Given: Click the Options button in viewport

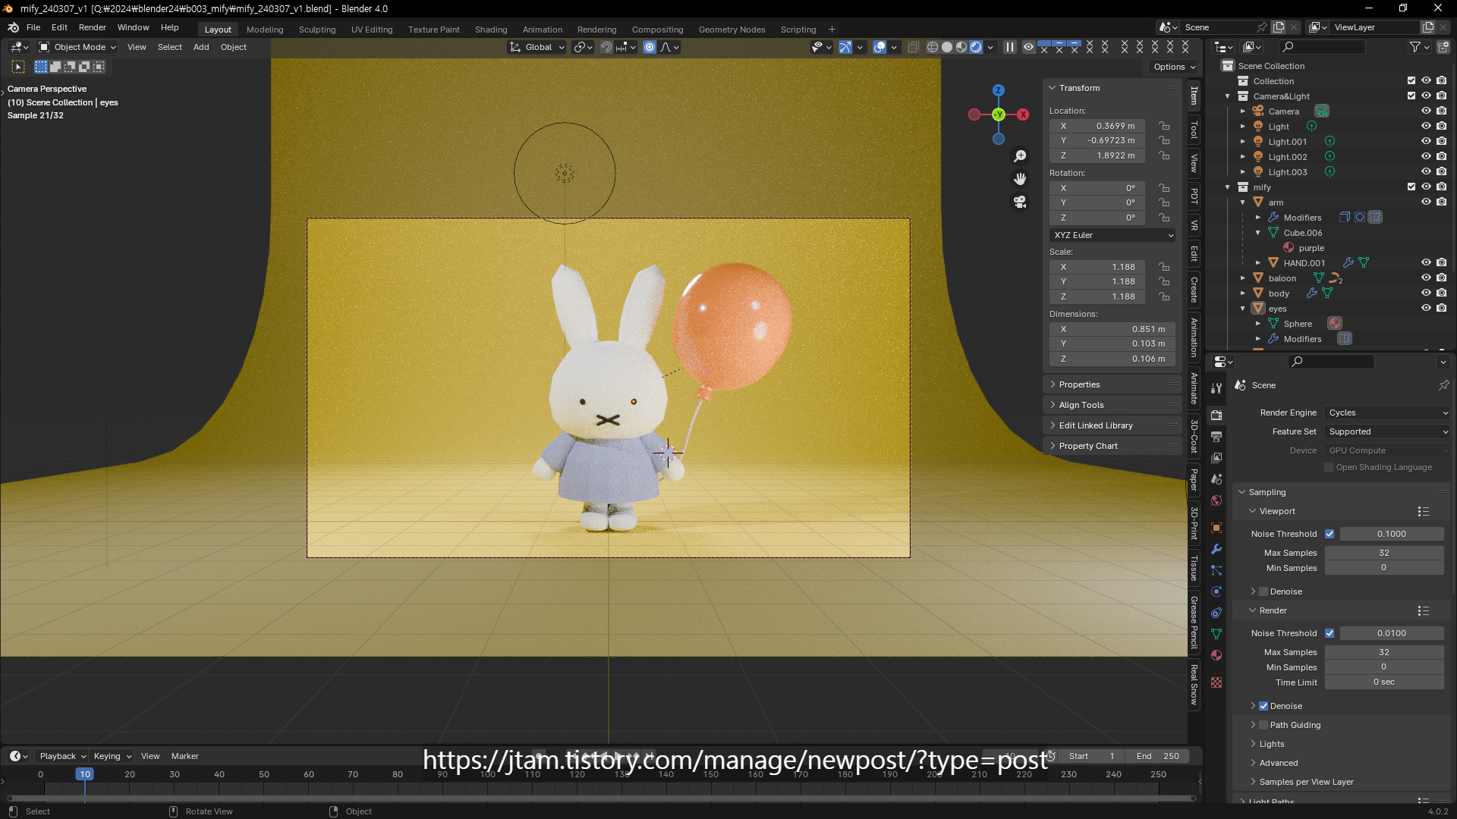Looking at the screenshot, I should point(1174,67).
